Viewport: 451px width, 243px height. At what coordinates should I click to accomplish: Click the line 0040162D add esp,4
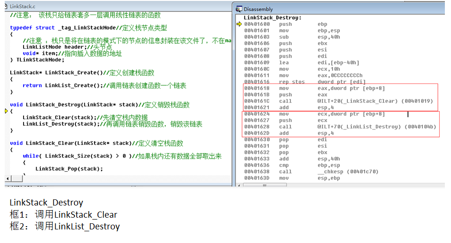coord(289,133)
